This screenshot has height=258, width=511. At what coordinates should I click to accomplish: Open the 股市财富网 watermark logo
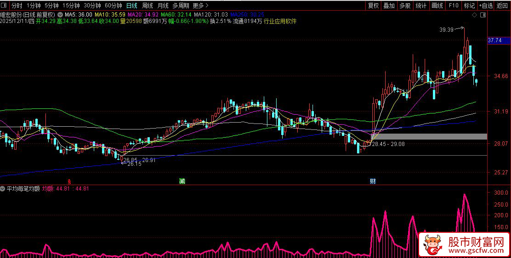point(464,246)
